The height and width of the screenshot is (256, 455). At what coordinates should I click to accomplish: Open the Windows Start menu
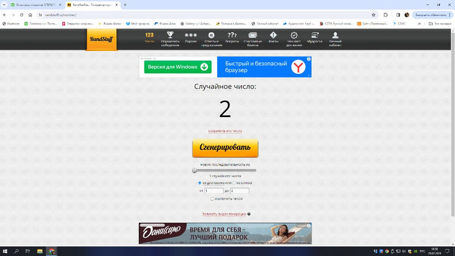[5, 251]
